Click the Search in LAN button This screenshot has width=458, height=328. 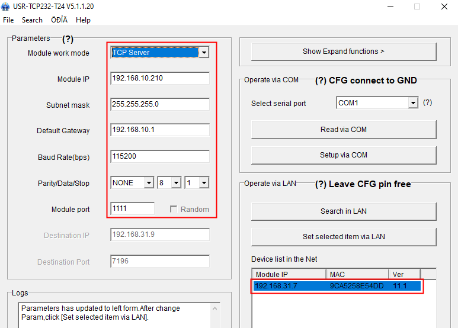coord(344,211)
